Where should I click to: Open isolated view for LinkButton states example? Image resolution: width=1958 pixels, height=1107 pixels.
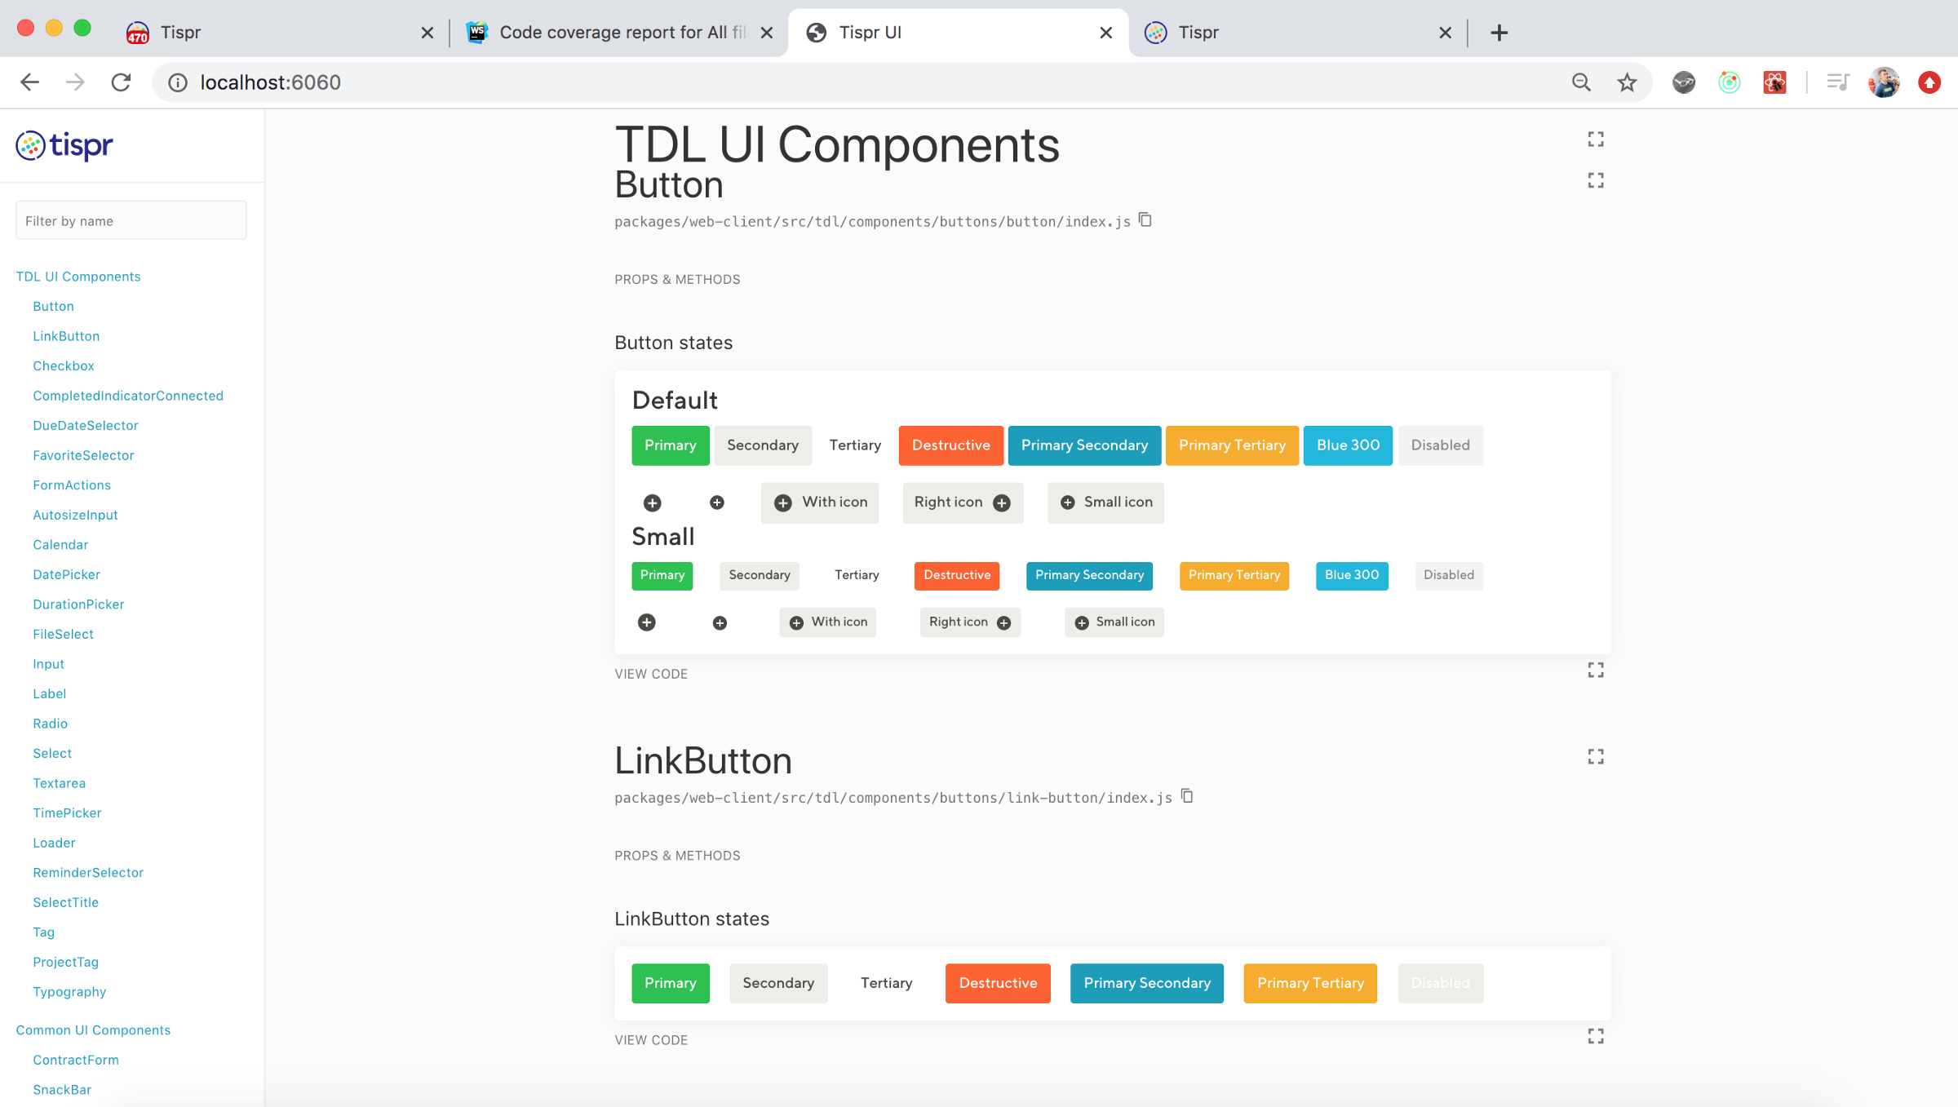pyautogui.click(x=1596, y=1036)
